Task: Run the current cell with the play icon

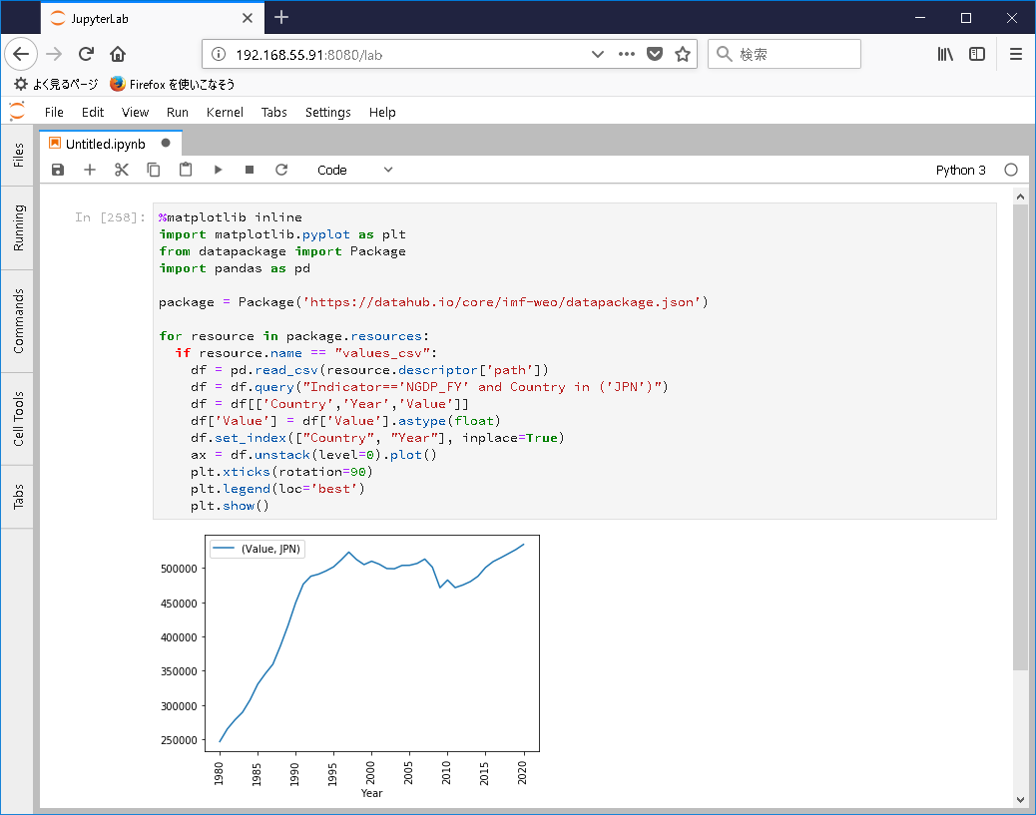Action: click(x=218, y=170)
